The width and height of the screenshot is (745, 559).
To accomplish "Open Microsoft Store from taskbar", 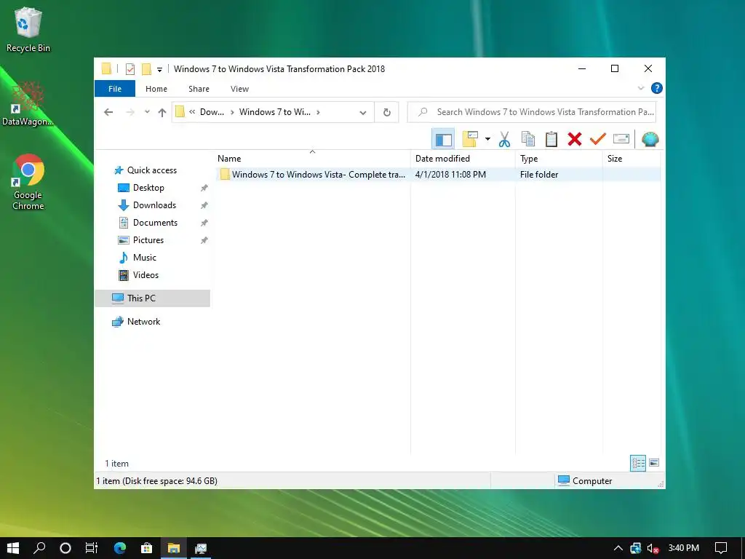I will (x=146, y=548).
